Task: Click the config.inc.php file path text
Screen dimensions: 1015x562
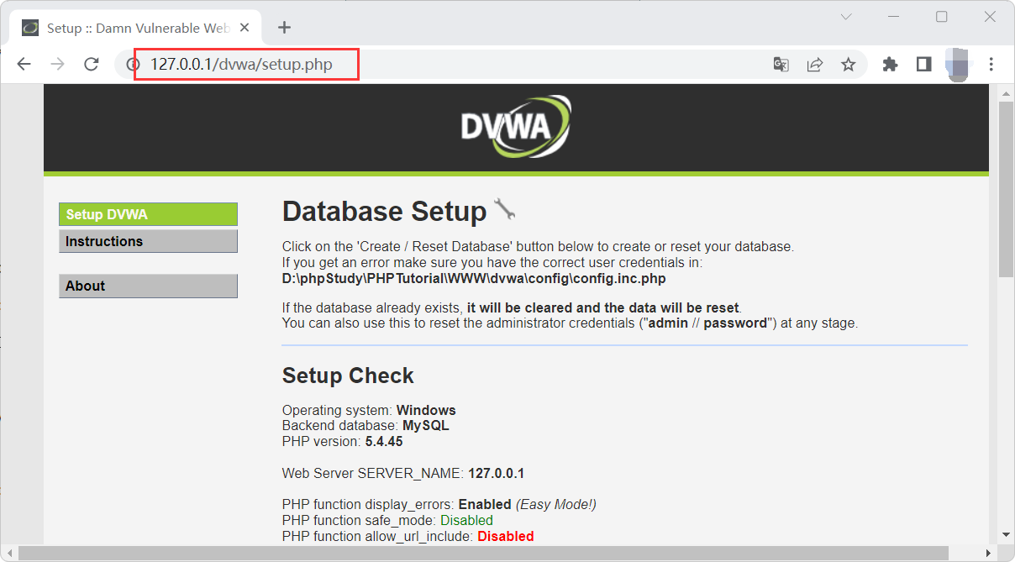Action: [x=474, y=278]
